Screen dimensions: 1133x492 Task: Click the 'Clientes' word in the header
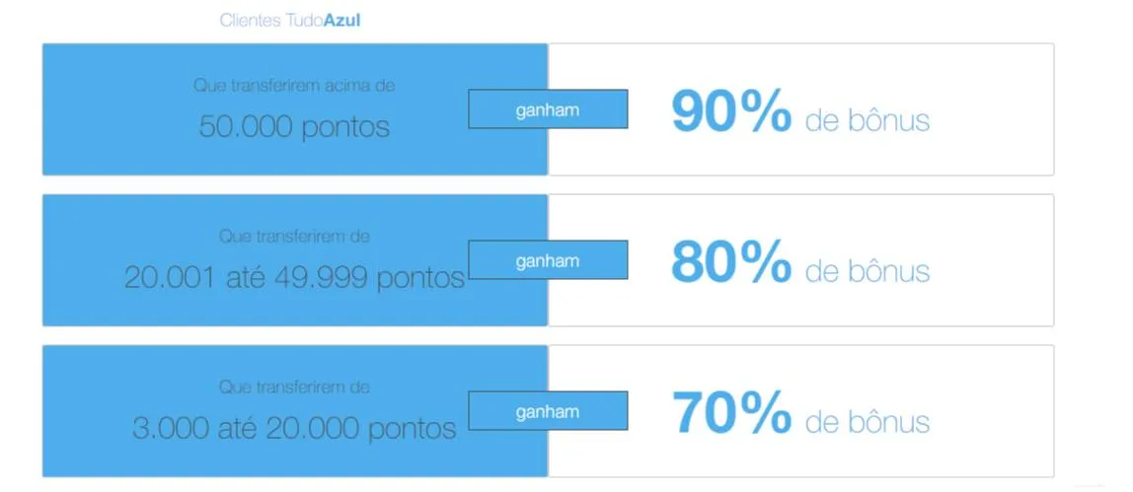click(250, 20)
